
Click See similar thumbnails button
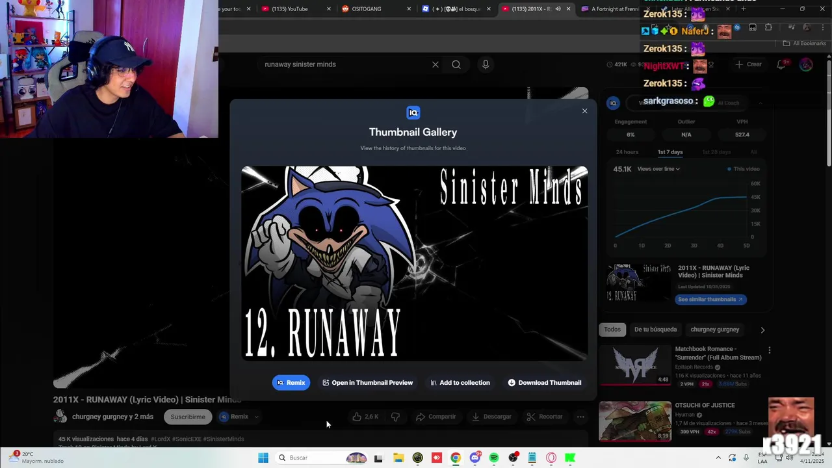[x=710, y=300]
